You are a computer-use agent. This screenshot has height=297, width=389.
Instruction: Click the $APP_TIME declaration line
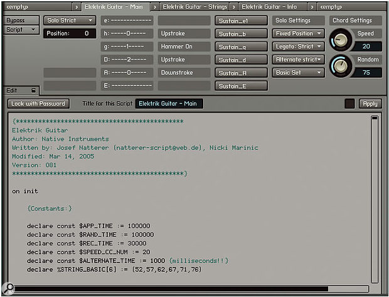tap(88, 226)
